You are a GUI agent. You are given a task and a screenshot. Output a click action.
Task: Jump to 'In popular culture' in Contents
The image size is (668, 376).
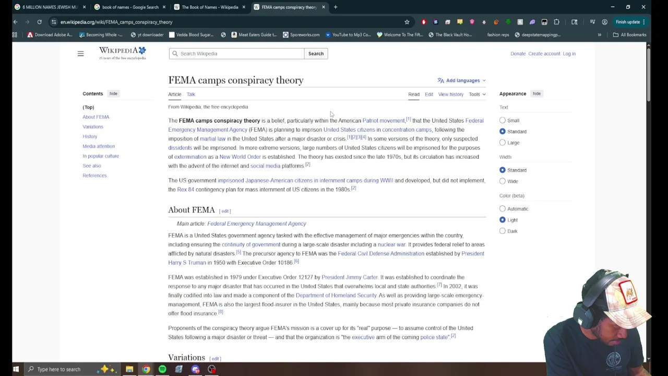click(101, 156)
